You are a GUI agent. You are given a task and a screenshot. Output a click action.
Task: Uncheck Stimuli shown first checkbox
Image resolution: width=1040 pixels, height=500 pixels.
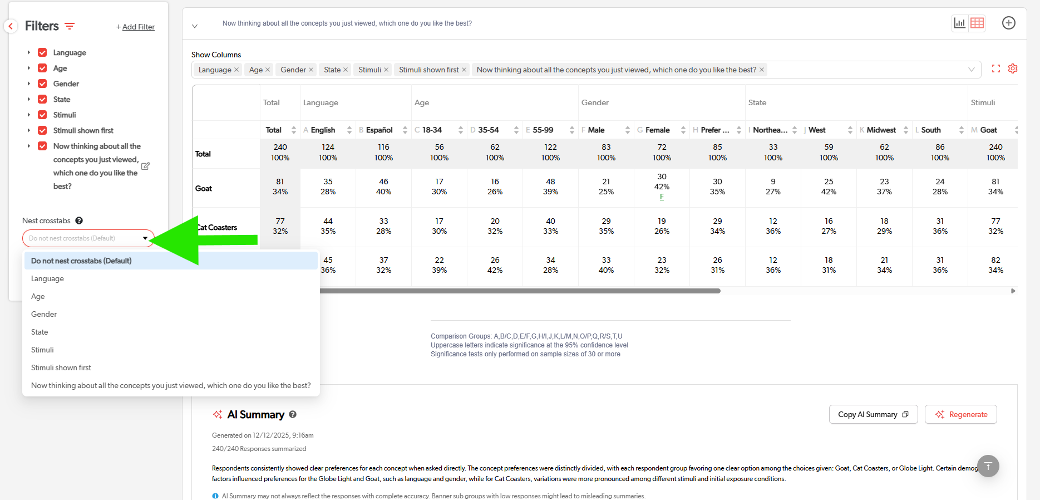(x=42, y=130)
